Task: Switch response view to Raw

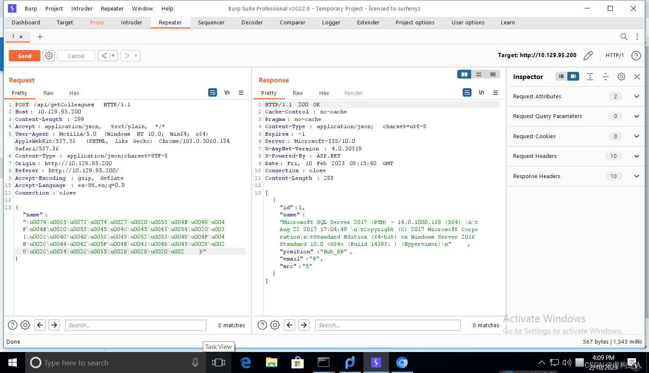Action: coord(298,93)
